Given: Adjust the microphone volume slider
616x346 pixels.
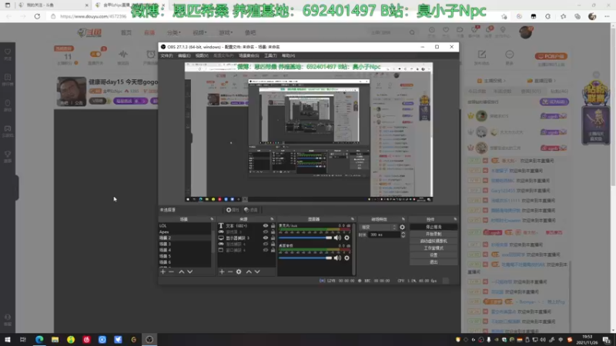Looking at the screenshot, I should tap(306, 238).
